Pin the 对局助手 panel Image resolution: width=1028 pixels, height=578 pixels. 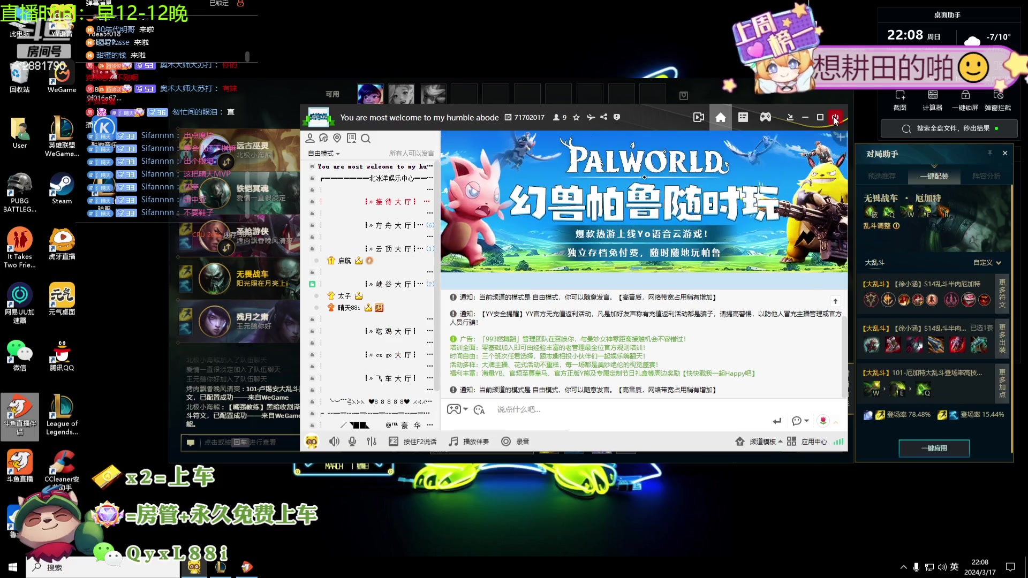click(x=990, y=154)
